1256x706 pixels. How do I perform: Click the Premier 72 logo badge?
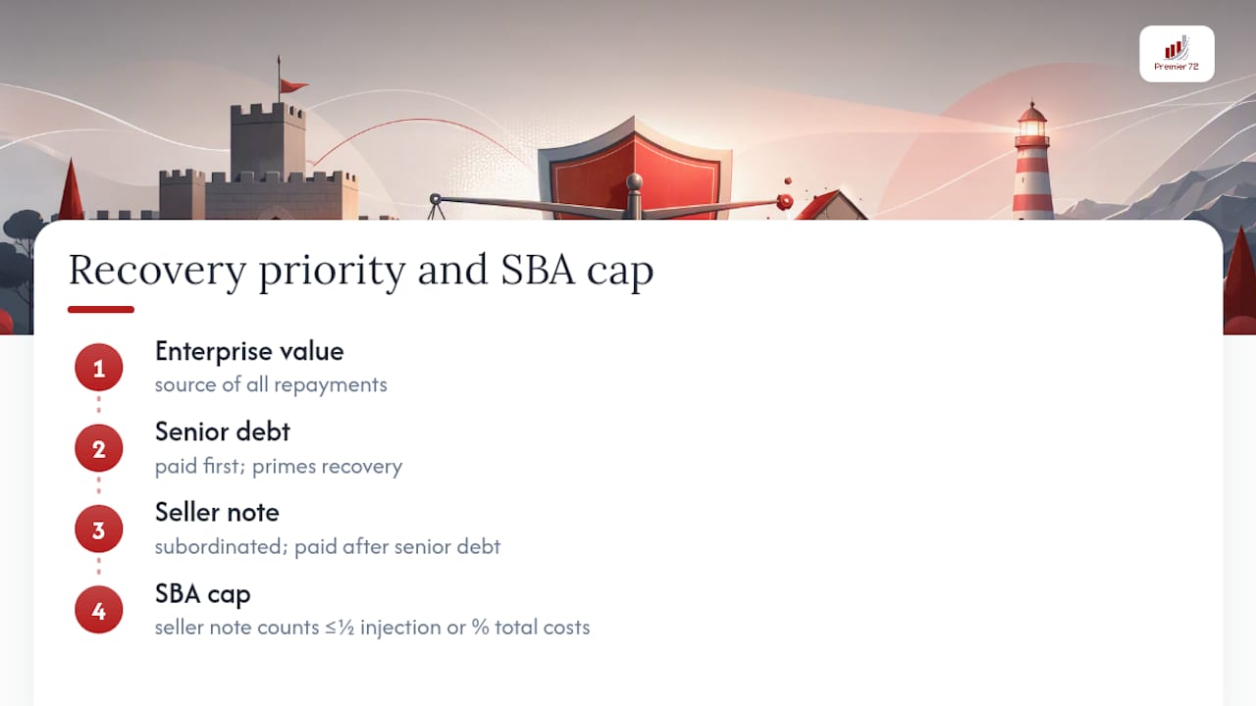(1177, 54)
